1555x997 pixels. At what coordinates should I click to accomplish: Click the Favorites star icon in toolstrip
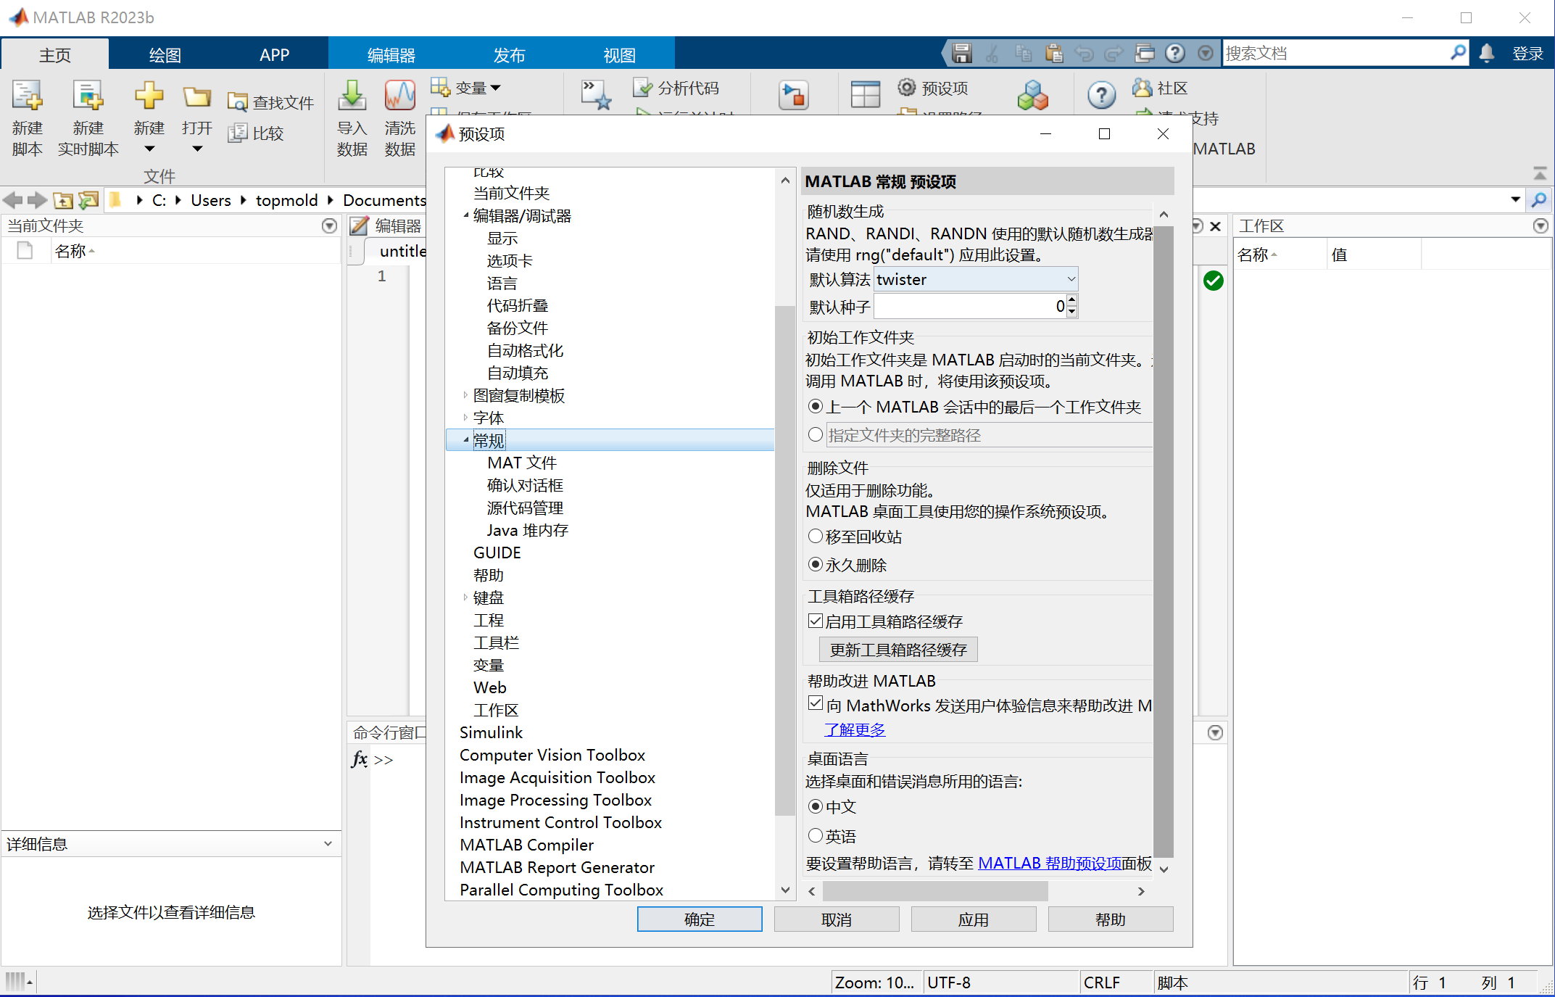tap(596, 95)
